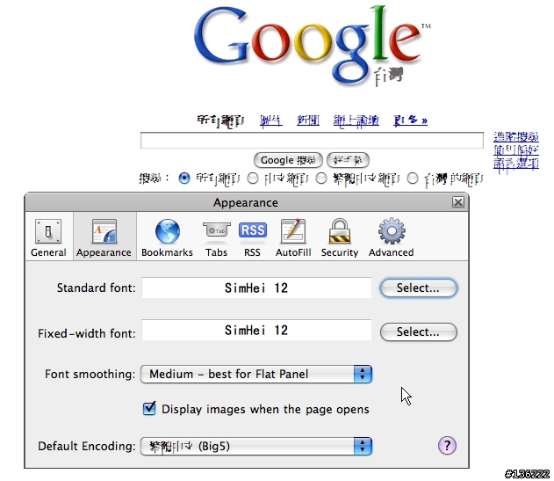The image size is (554, 481).
Task: Open the Advanced gear pane
Action: [x=391, y=237]
